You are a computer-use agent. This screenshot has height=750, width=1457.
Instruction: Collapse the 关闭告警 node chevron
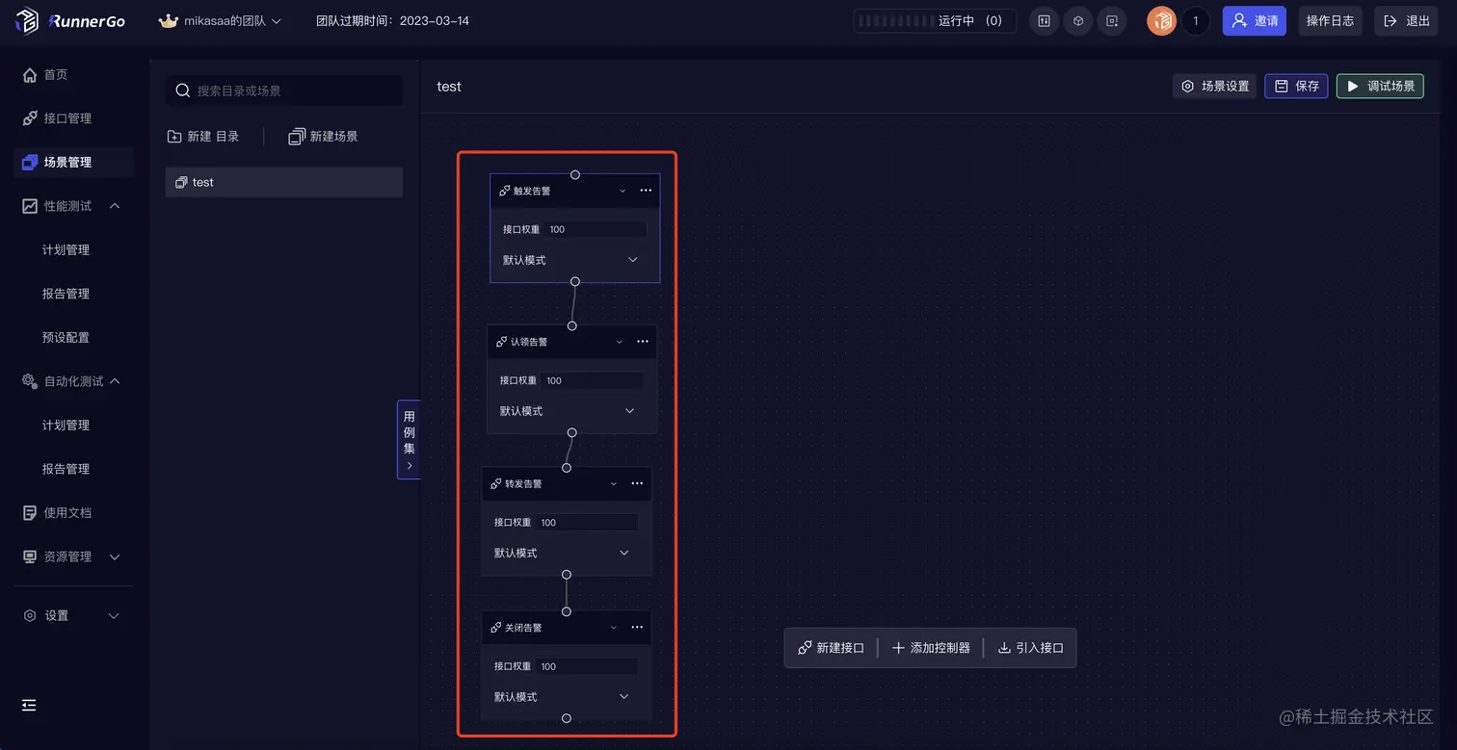pyautogui.click(x=614, y=628)
